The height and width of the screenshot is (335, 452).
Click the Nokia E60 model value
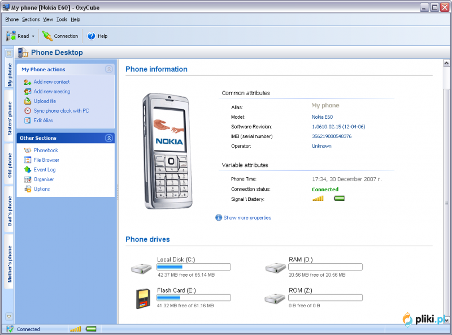coord(322,117)
